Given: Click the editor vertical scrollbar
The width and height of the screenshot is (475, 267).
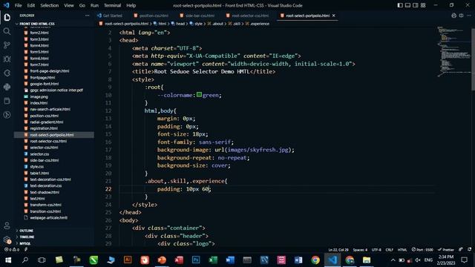Looking at the screenshot, I should pyautogui.click(x=473, y=59).
